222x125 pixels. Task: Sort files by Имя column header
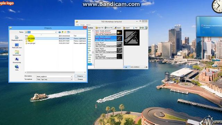[x=27, y=36]
